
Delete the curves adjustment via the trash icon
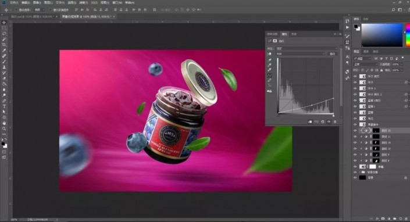[x=335, y=121]
